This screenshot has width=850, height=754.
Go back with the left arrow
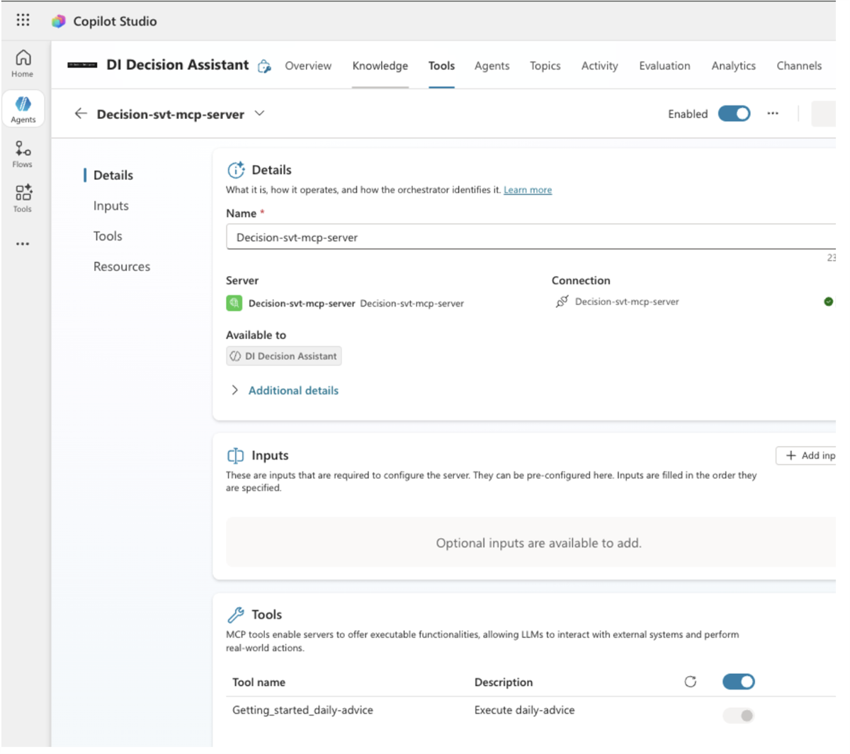[81, 113]
